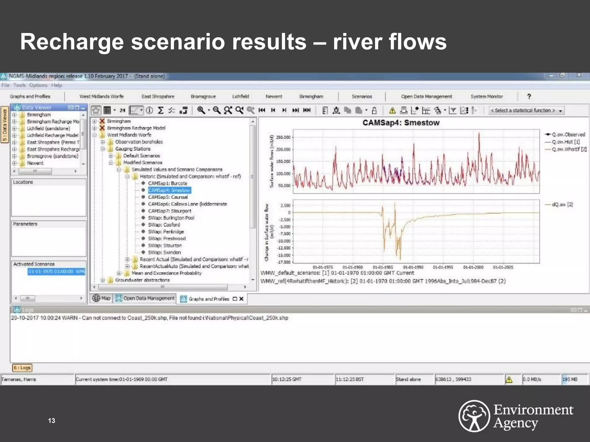Click the sigma summation icon

(x=161, y=110)
